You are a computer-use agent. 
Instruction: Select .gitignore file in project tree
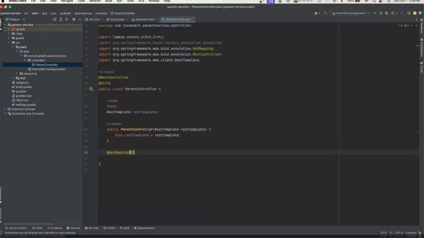coord(21,83)
